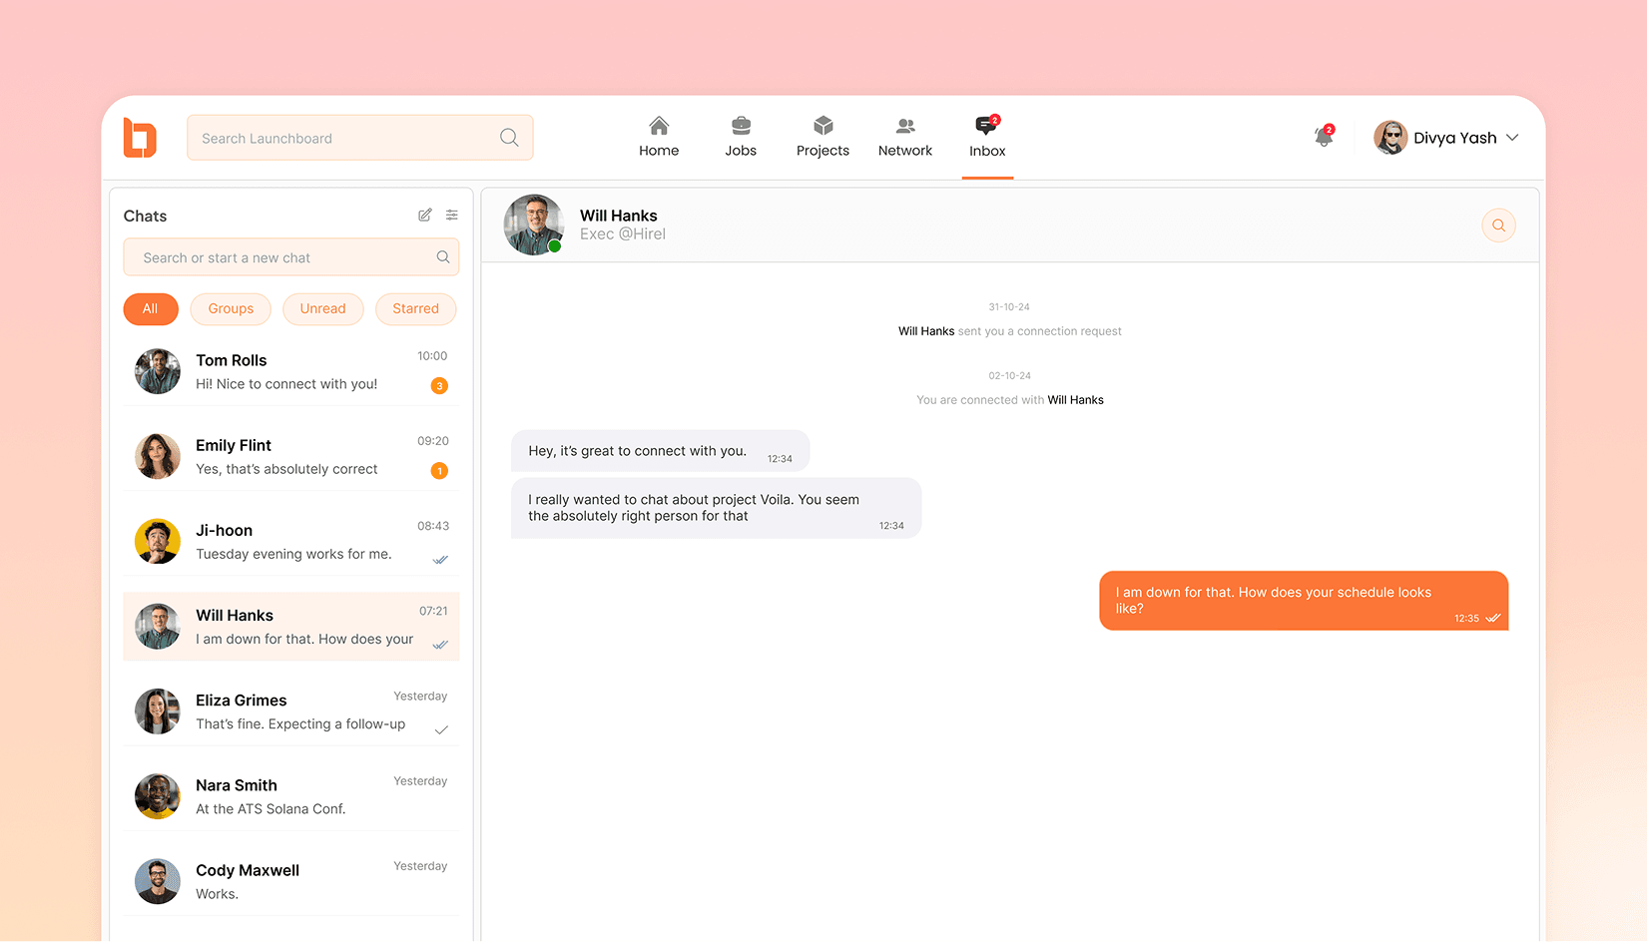
Task: Click Will Hanks profile picture in header
Action: click(x=534, y=225)
